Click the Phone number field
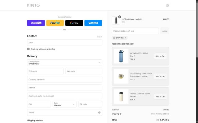Screen dimensions: 198x123 pyautogui.click(x=65, y=113)
